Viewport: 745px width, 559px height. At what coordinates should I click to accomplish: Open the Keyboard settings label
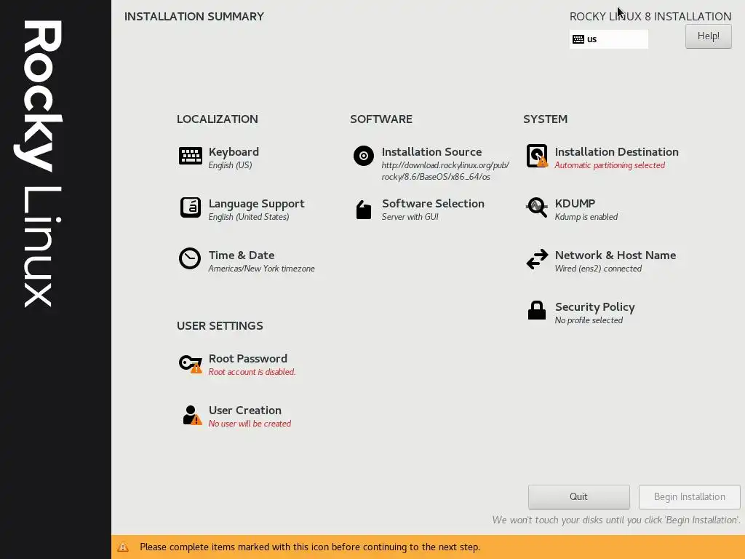(234, 152)
